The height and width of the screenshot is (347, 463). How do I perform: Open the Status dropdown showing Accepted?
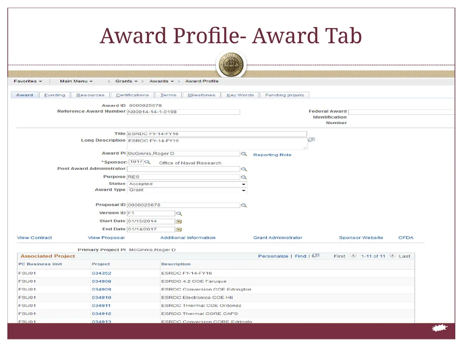(187, 184)
